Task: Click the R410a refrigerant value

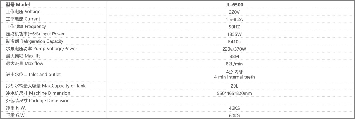Action: 234,42
